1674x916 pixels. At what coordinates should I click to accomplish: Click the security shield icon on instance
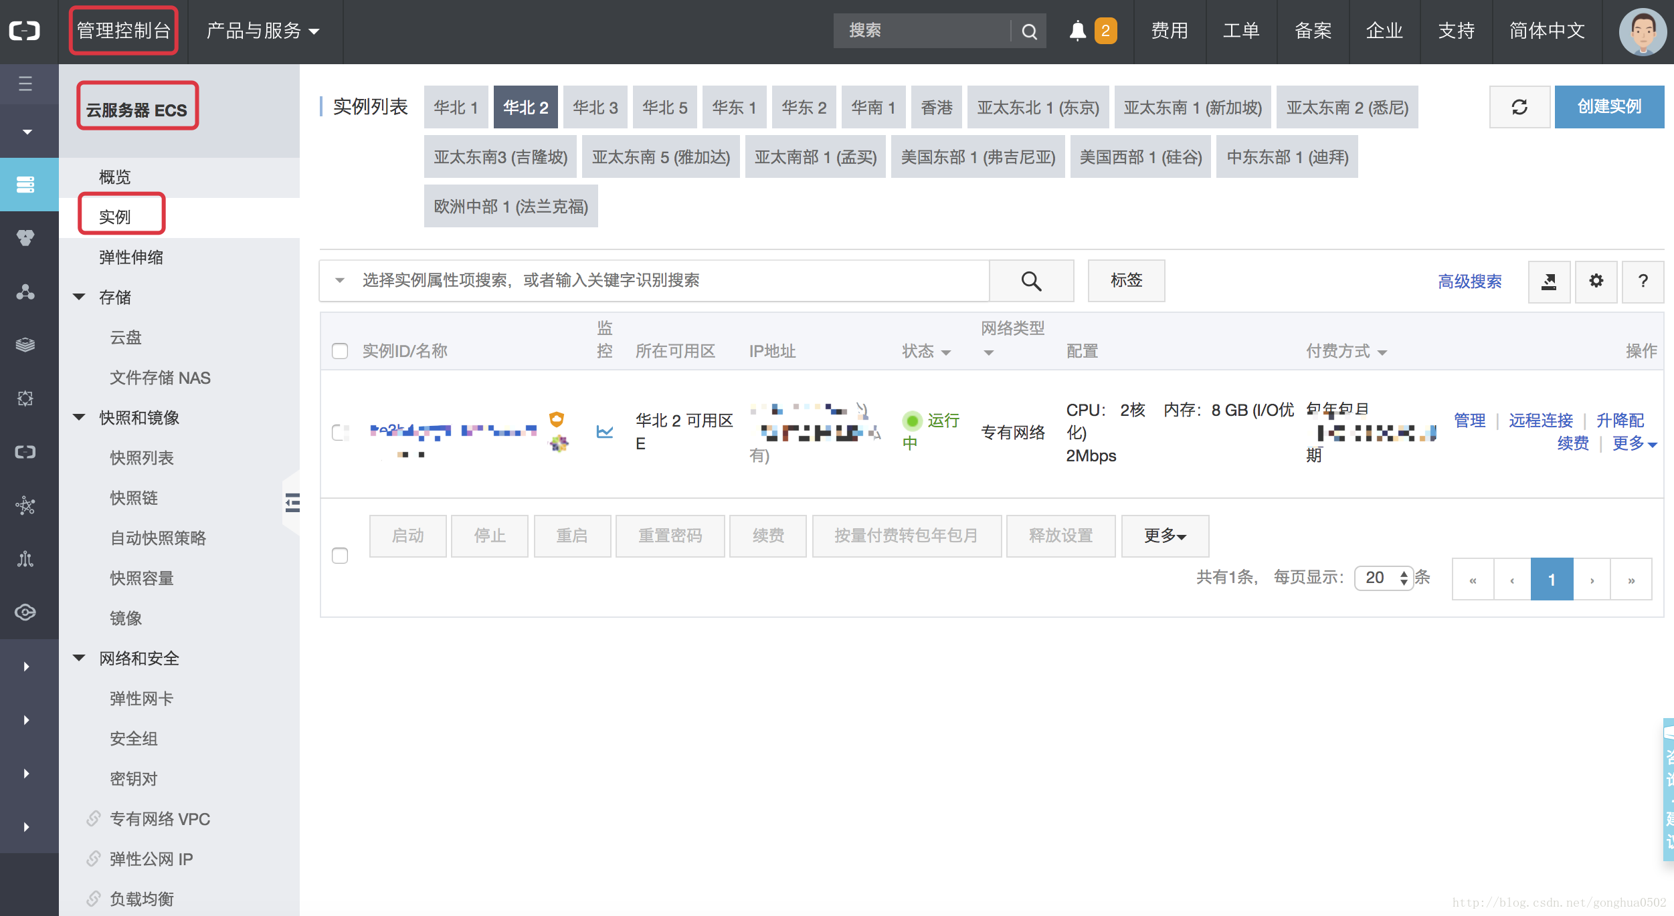pyautogui.click(x=556, y=419)
